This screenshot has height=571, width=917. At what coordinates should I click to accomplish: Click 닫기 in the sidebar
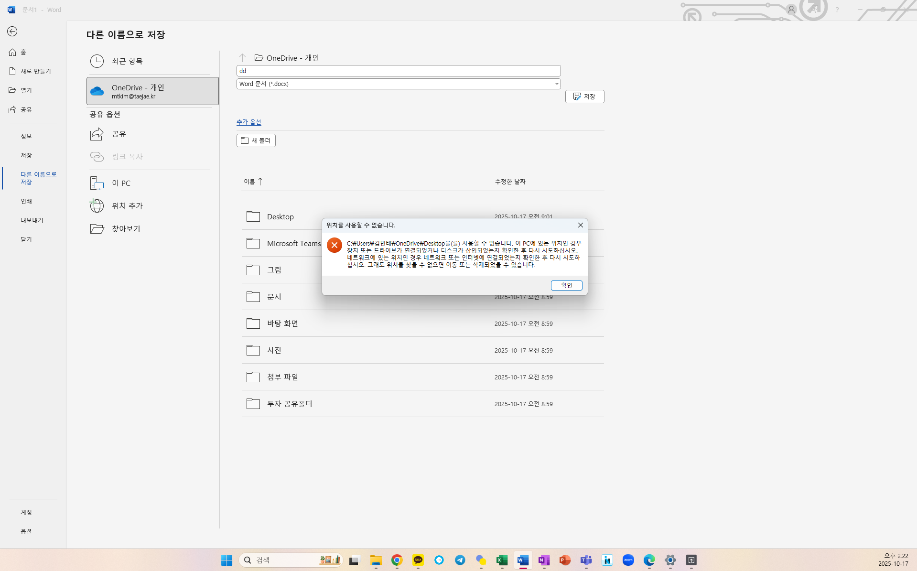coord(26,239)
